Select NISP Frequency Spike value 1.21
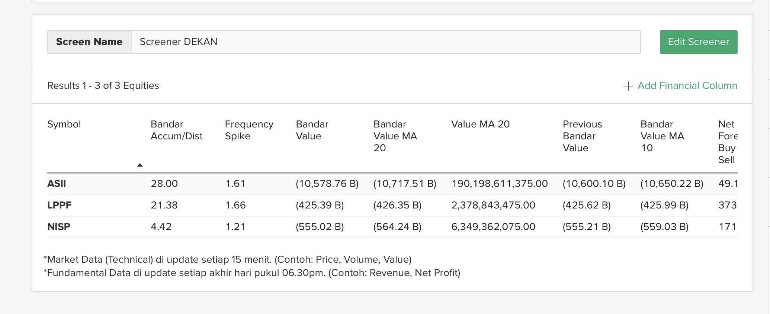The height and width of the screenshot is (314, 770). (x=235, y=227)
